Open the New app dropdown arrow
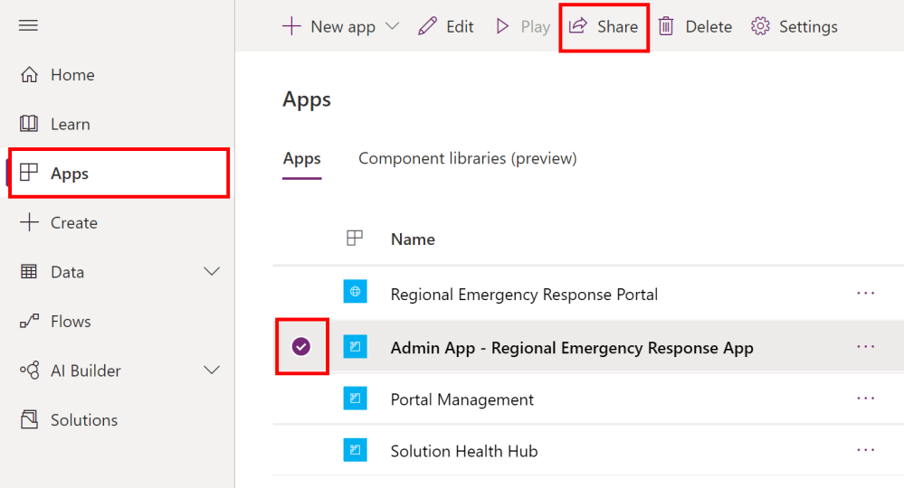The height and width of the screenshot is (488, 904). 392,26
